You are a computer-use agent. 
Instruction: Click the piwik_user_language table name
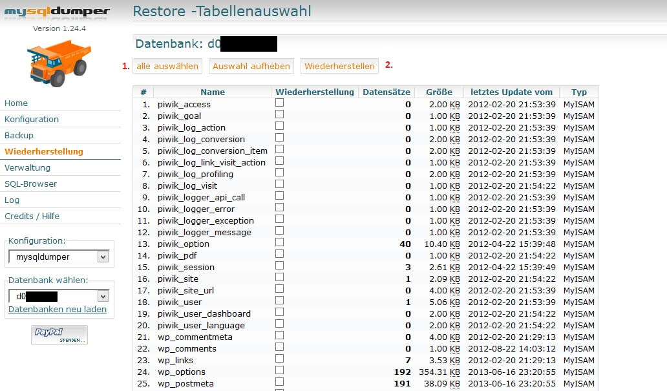pyautogui.click(x=201, y=325)
